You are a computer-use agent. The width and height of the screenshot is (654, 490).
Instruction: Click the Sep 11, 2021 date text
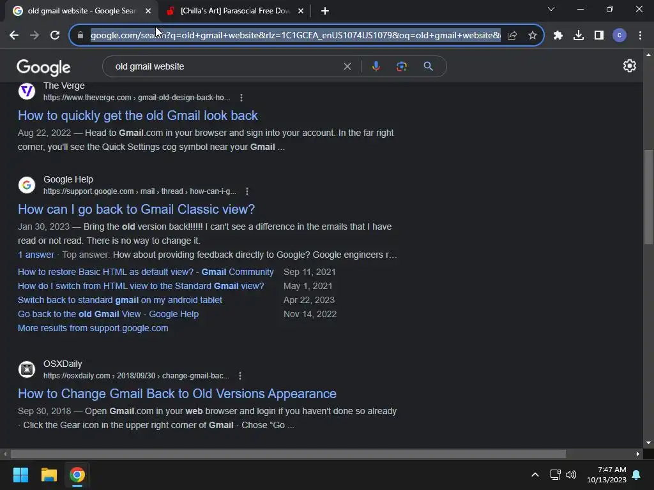point(310,272)
